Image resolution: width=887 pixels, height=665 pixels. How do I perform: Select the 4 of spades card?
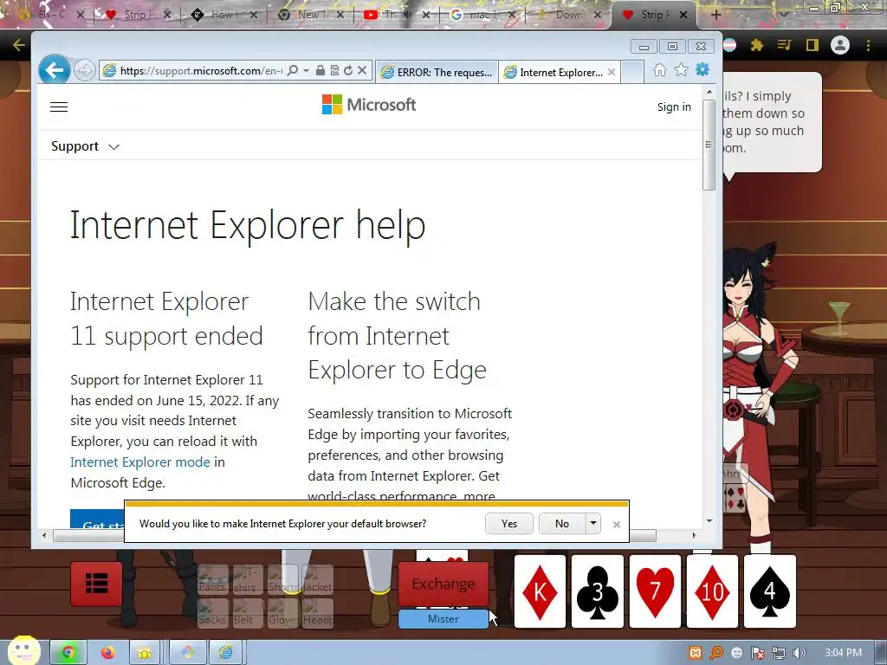[770, 591]
